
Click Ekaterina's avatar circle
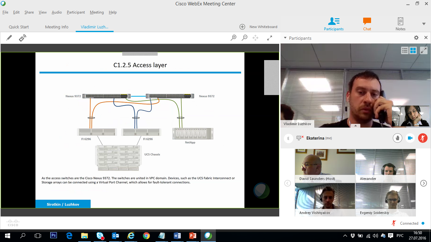(288, 138)
